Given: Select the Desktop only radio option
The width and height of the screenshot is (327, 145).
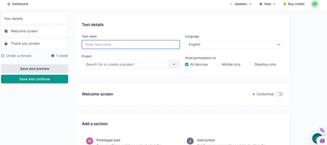Looking at the screenshot, I should (251, 64).
